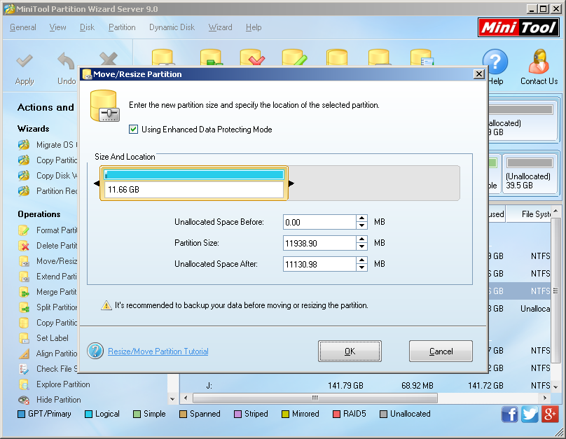566x439 pixels.
Task: Click the horizontal scrollbar left arrow
Action: pyautogui.click(x=186, y=398)
